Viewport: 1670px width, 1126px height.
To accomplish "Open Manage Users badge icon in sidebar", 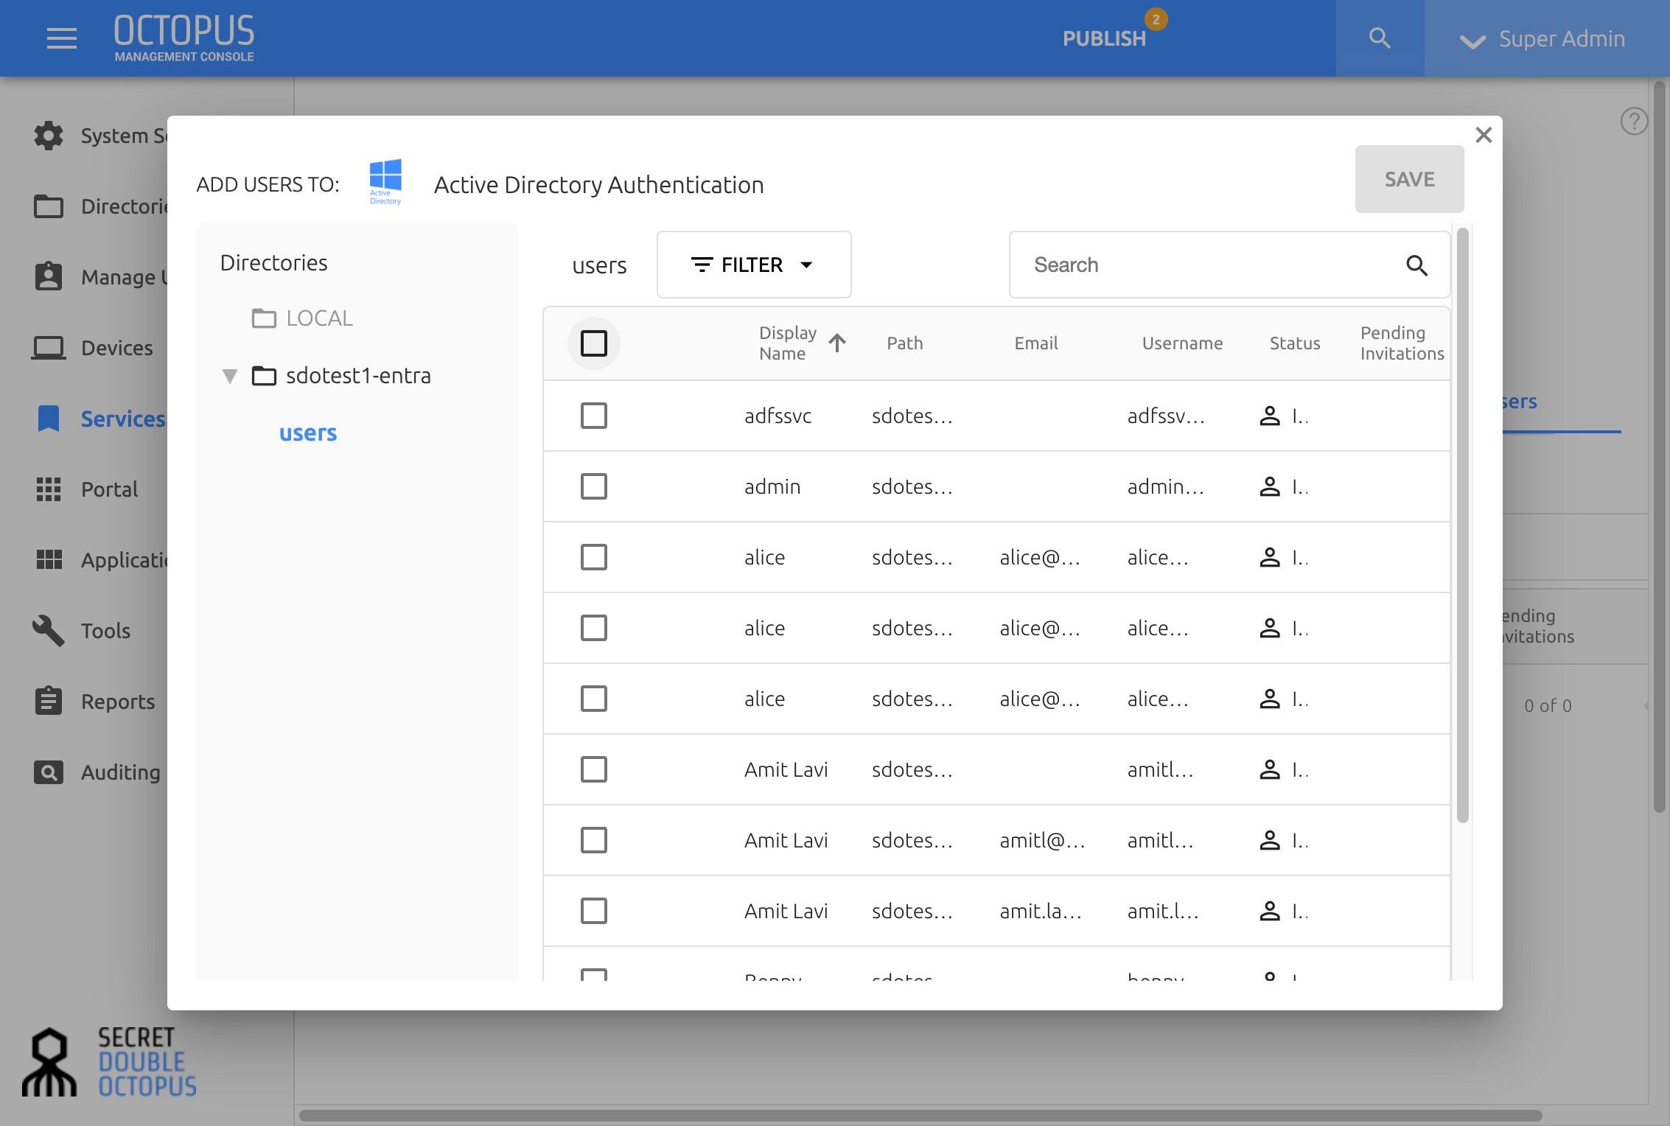I will point(49,276).
